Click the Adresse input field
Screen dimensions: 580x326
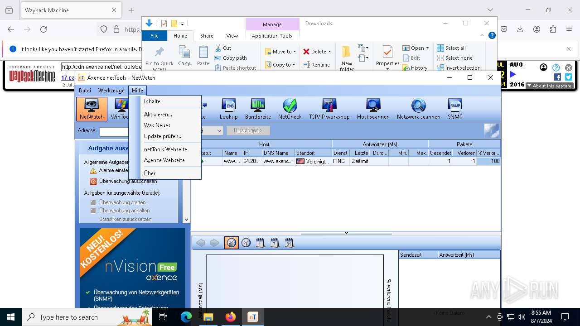(114, 132)
